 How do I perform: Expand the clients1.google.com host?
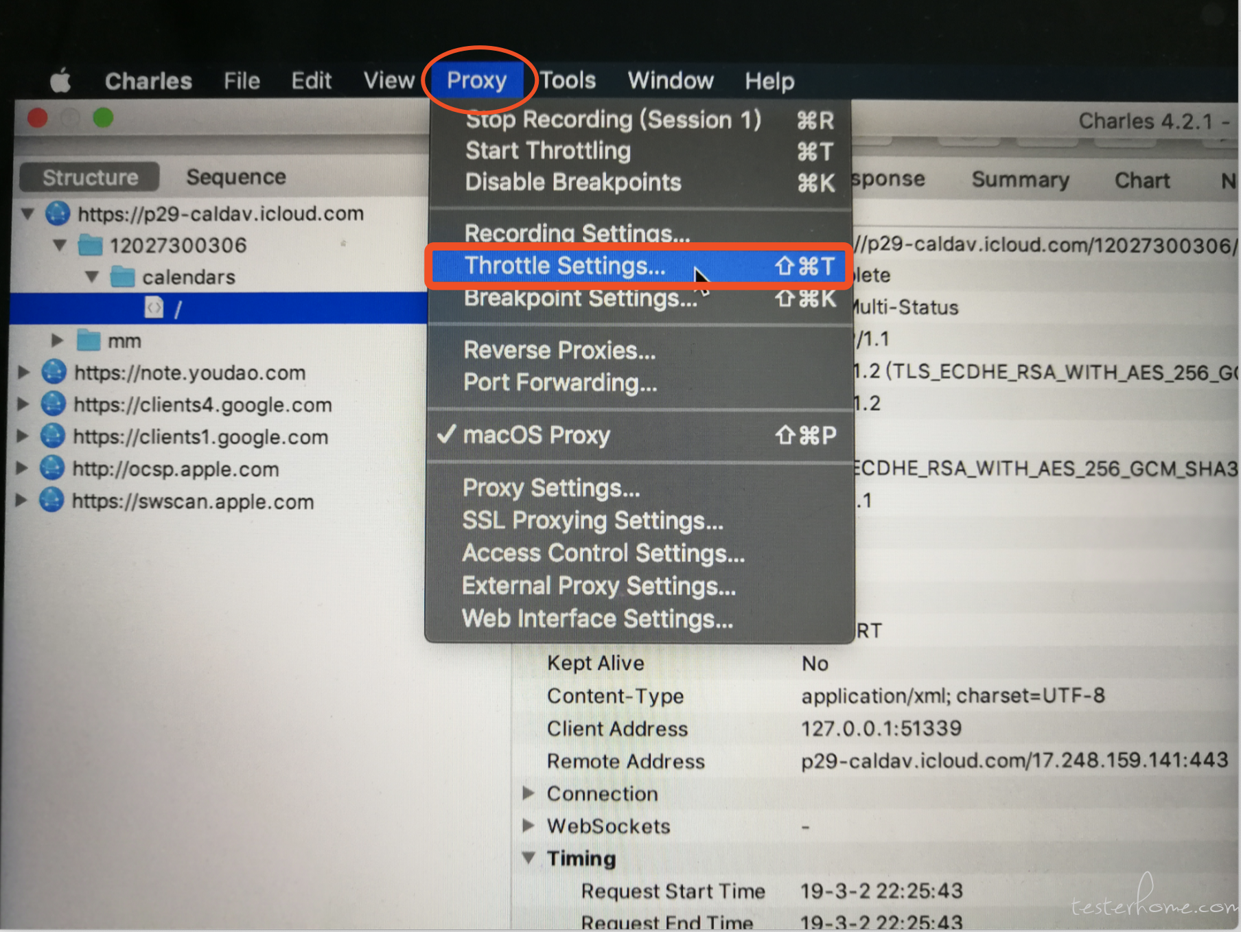click(x=23, y=436)
